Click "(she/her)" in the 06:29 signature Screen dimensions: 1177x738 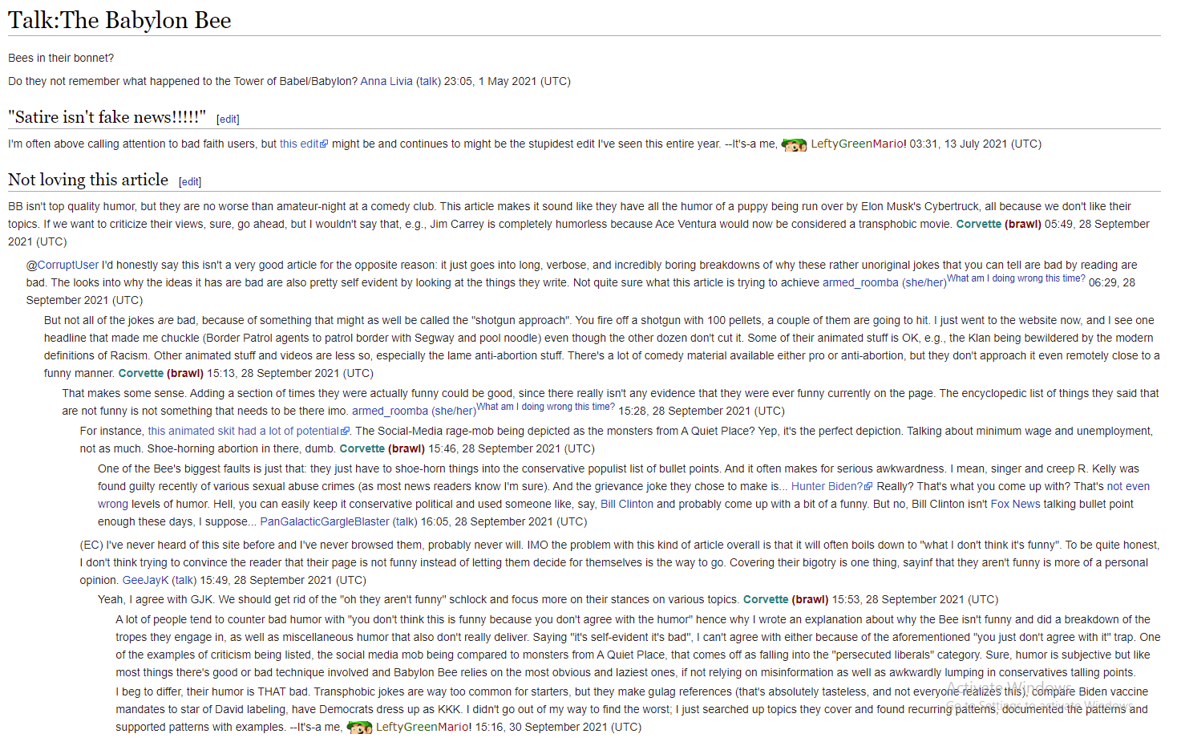[x=924, y=282]
